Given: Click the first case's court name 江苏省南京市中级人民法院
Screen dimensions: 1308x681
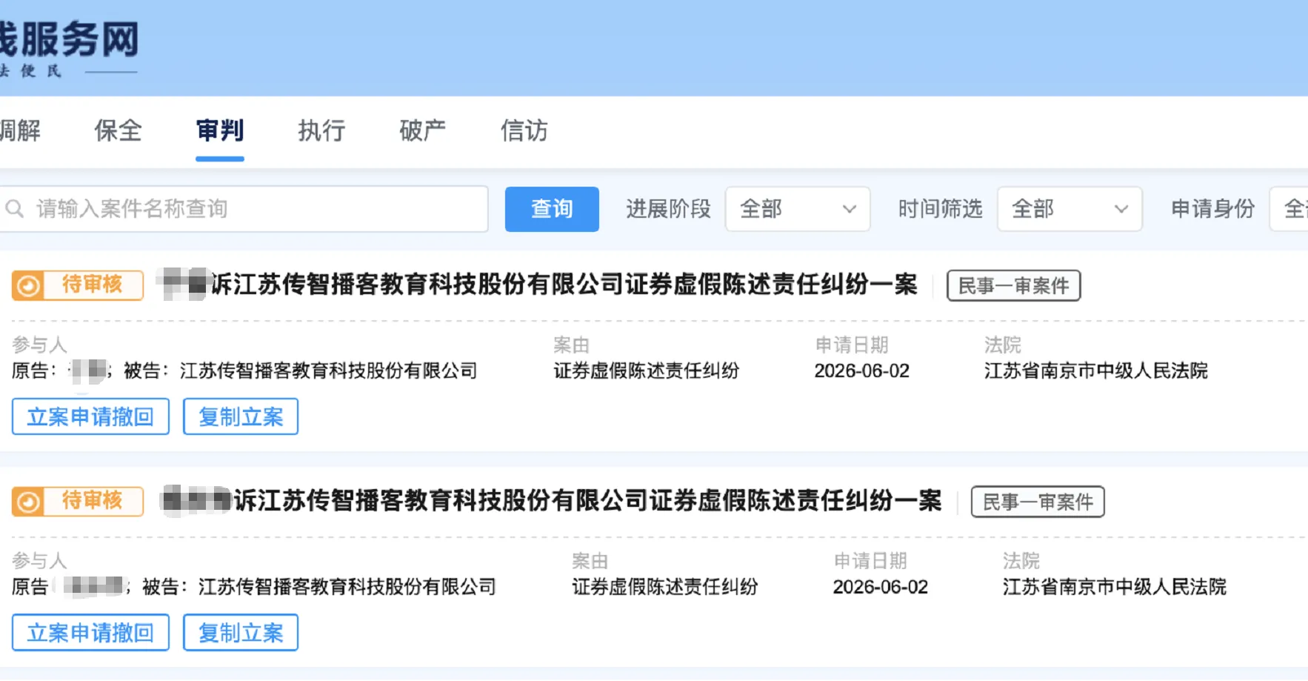Looking at the screenshot, I should [x=1095, y=371].
